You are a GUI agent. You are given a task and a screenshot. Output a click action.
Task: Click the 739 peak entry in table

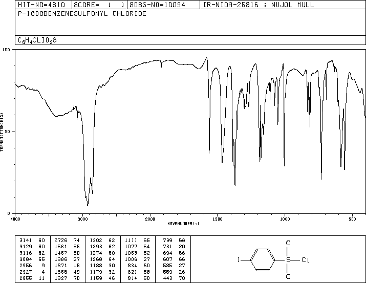tap(174, 241)
